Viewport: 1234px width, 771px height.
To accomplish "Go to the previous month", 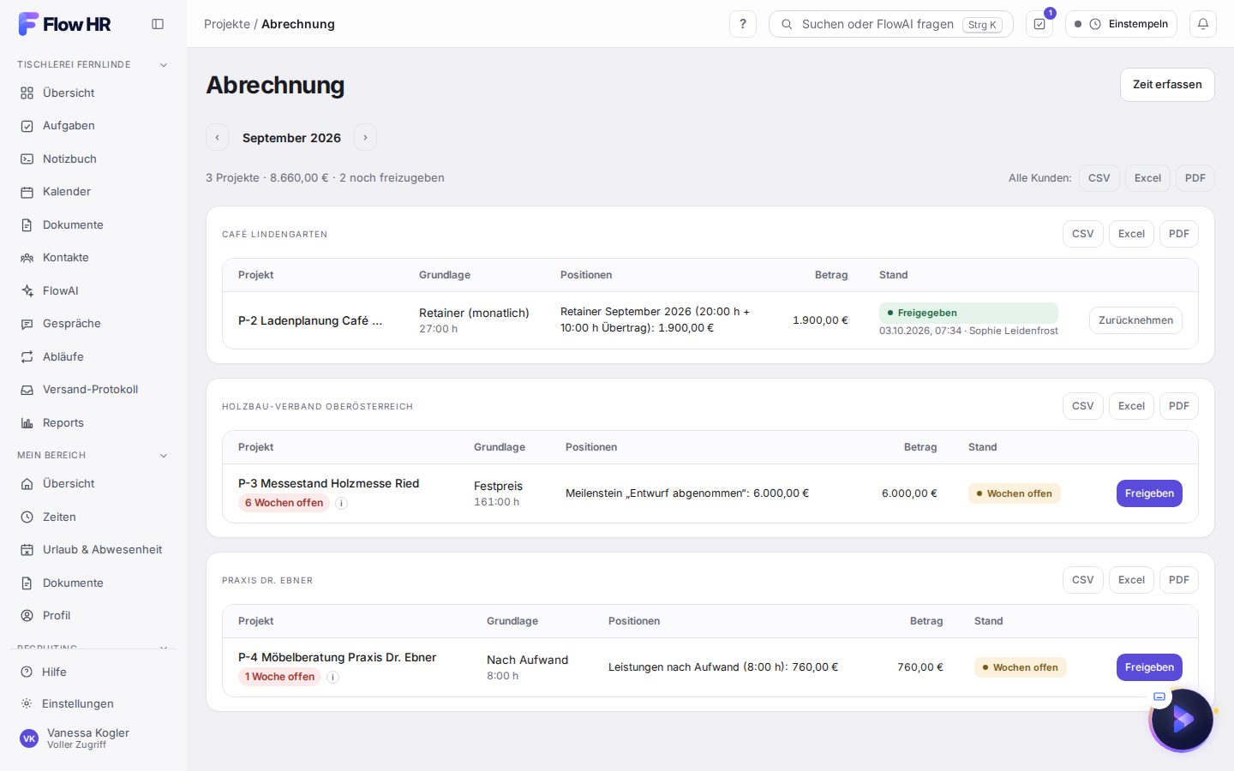I will (218, 137).
